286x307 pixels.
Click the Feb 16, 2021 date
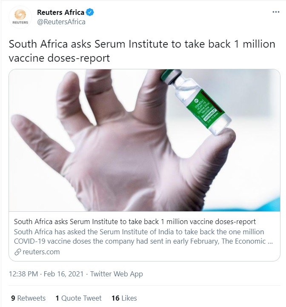pyautogui.click(x=65, y=274)
